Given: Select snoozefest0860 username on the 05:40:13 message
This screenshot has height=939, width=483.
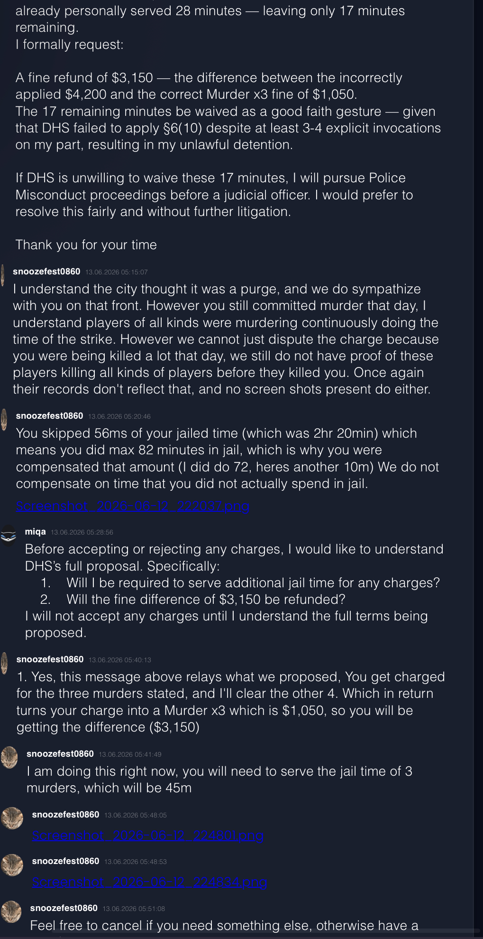Looking at the screenshot, I should [x=50, y=659].
